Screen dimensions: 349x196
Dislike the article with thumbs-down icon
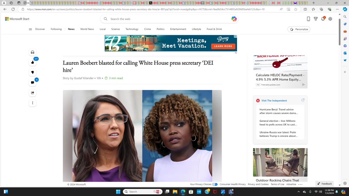point(32,72)
